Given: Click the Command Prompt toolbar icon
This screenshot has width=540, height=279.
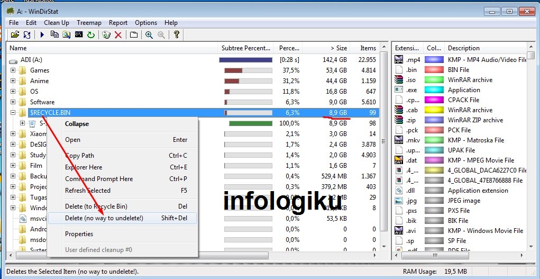Looking at the screenshot, I should pyautogui.click(x=79, y=34).
